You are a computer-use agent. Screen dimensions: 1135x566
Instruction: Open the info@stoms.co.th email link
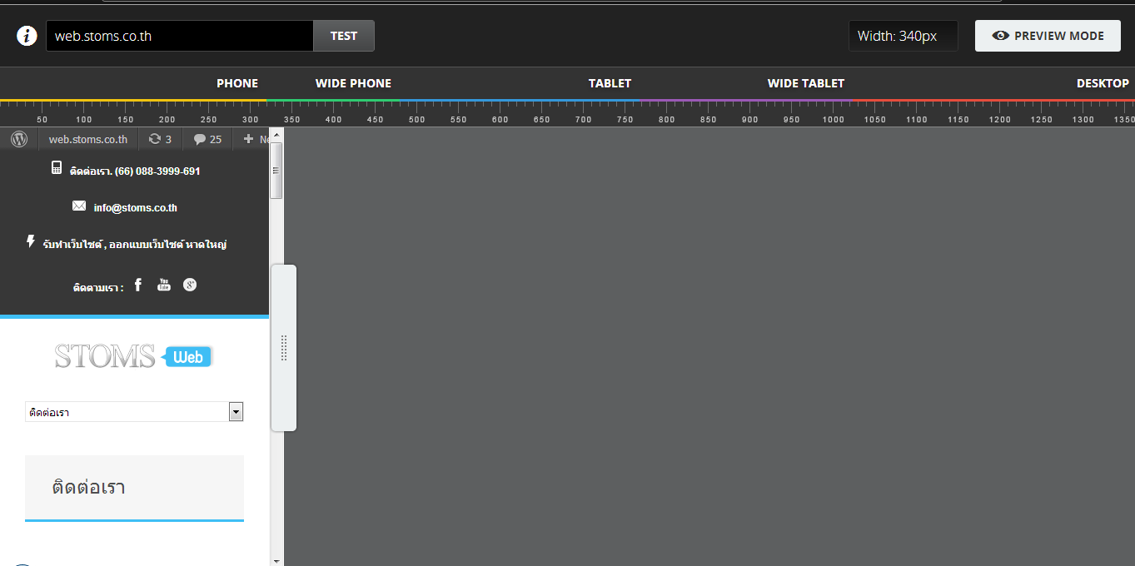(135, 207)
